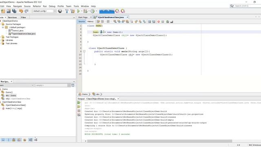This screenshot has width=261, height=147.
Task: Click the globe browser icon in toolbar
Action: tap(60, 11)
